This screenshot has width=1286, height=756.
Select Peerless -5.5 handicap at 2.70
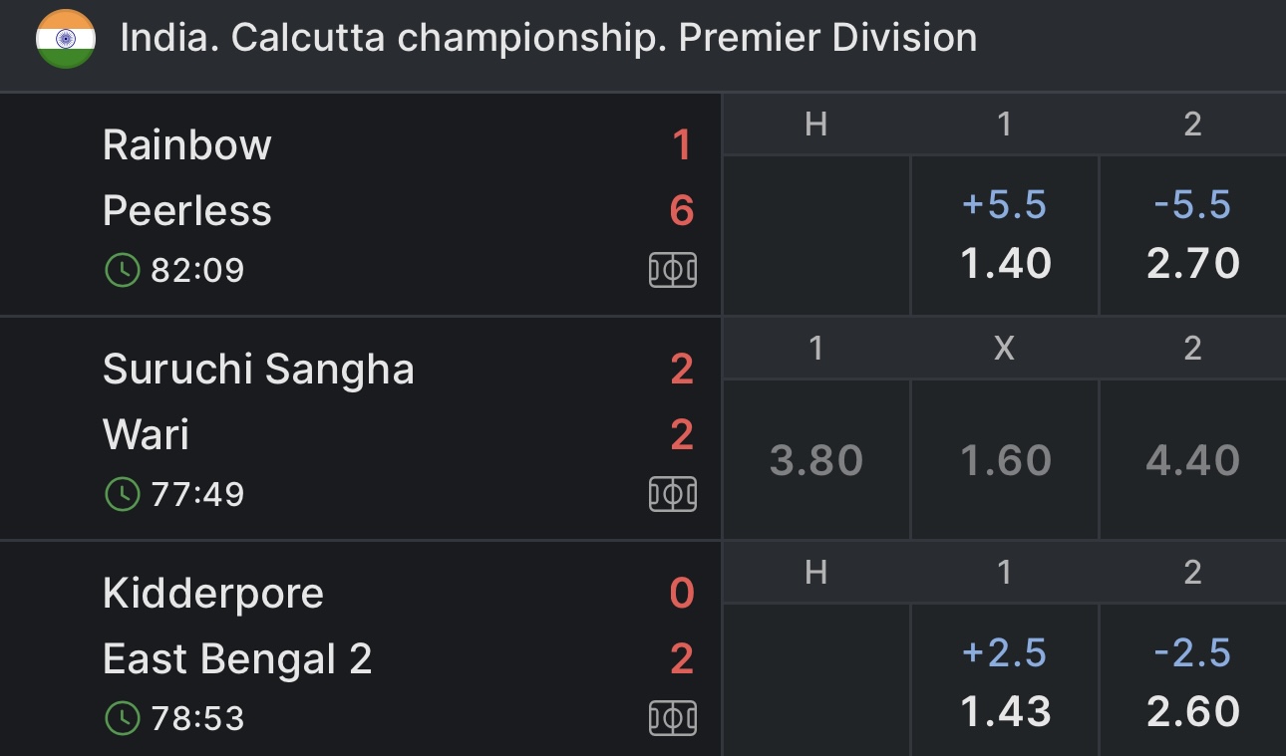(1193, 235)
